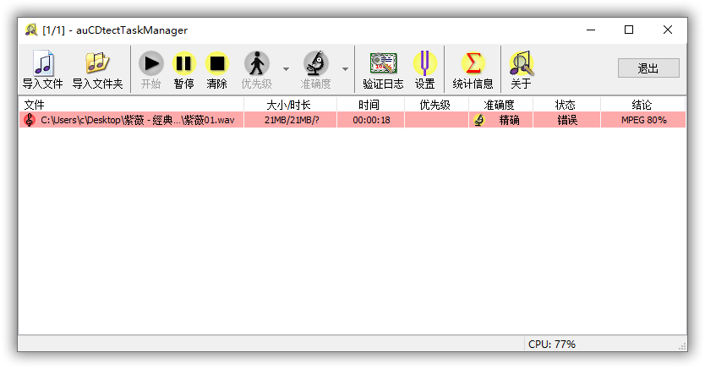The image size is (705, 369).
Task: Click the microscope icon beside 精确
Action: [x=479, y=120]
